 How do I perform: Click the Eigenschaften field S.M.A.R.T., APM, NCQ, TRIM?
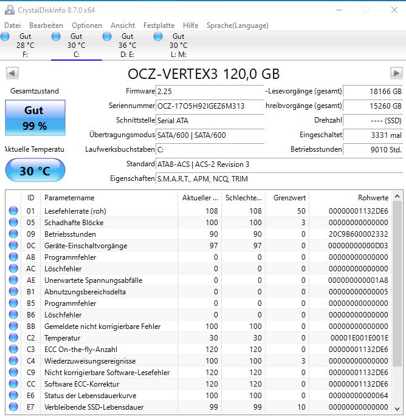click(279, 178)
